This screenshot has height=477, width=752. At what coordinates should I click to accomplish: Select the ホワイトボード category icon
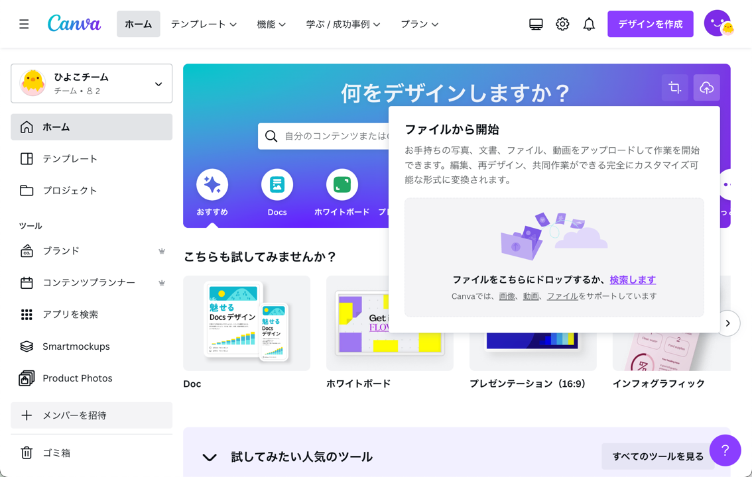pos(342,184)
